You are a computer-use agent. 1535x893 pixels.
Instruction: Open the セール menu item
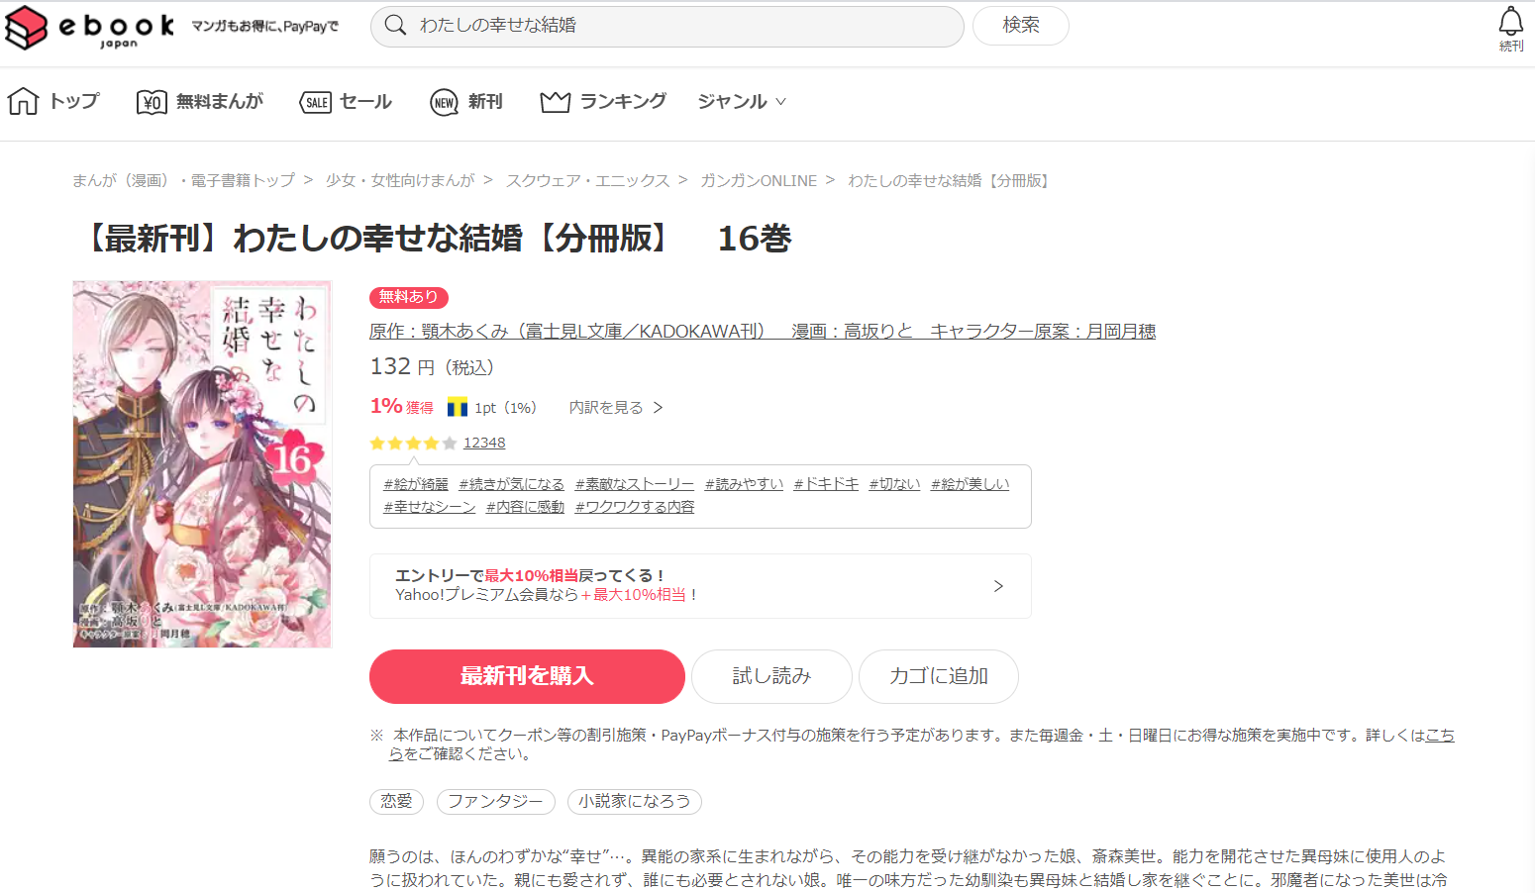pos(366,101)
